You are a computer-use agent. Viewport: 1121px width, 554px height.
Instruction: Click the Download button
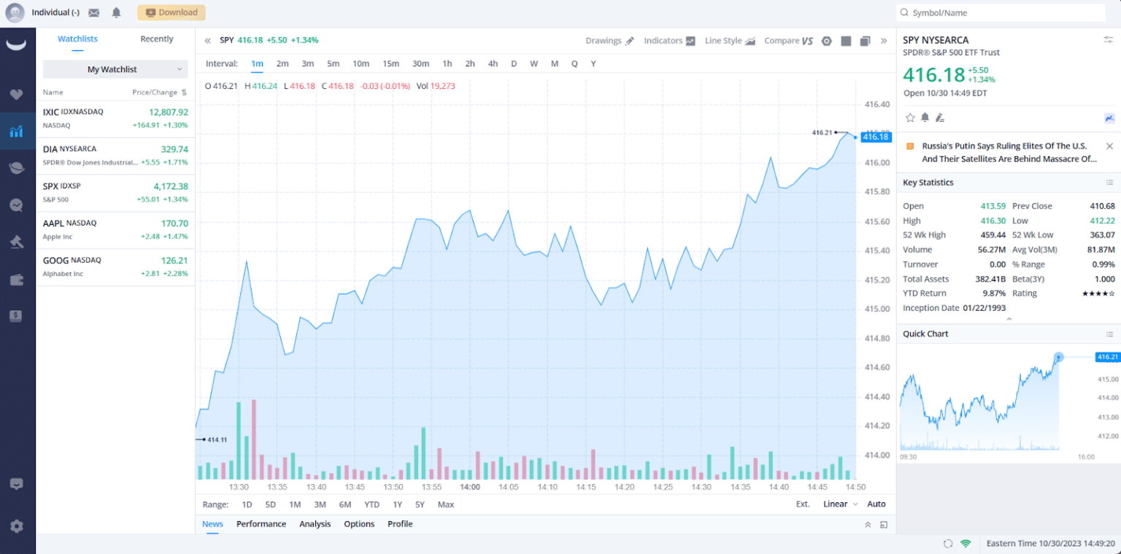(171, 12)
